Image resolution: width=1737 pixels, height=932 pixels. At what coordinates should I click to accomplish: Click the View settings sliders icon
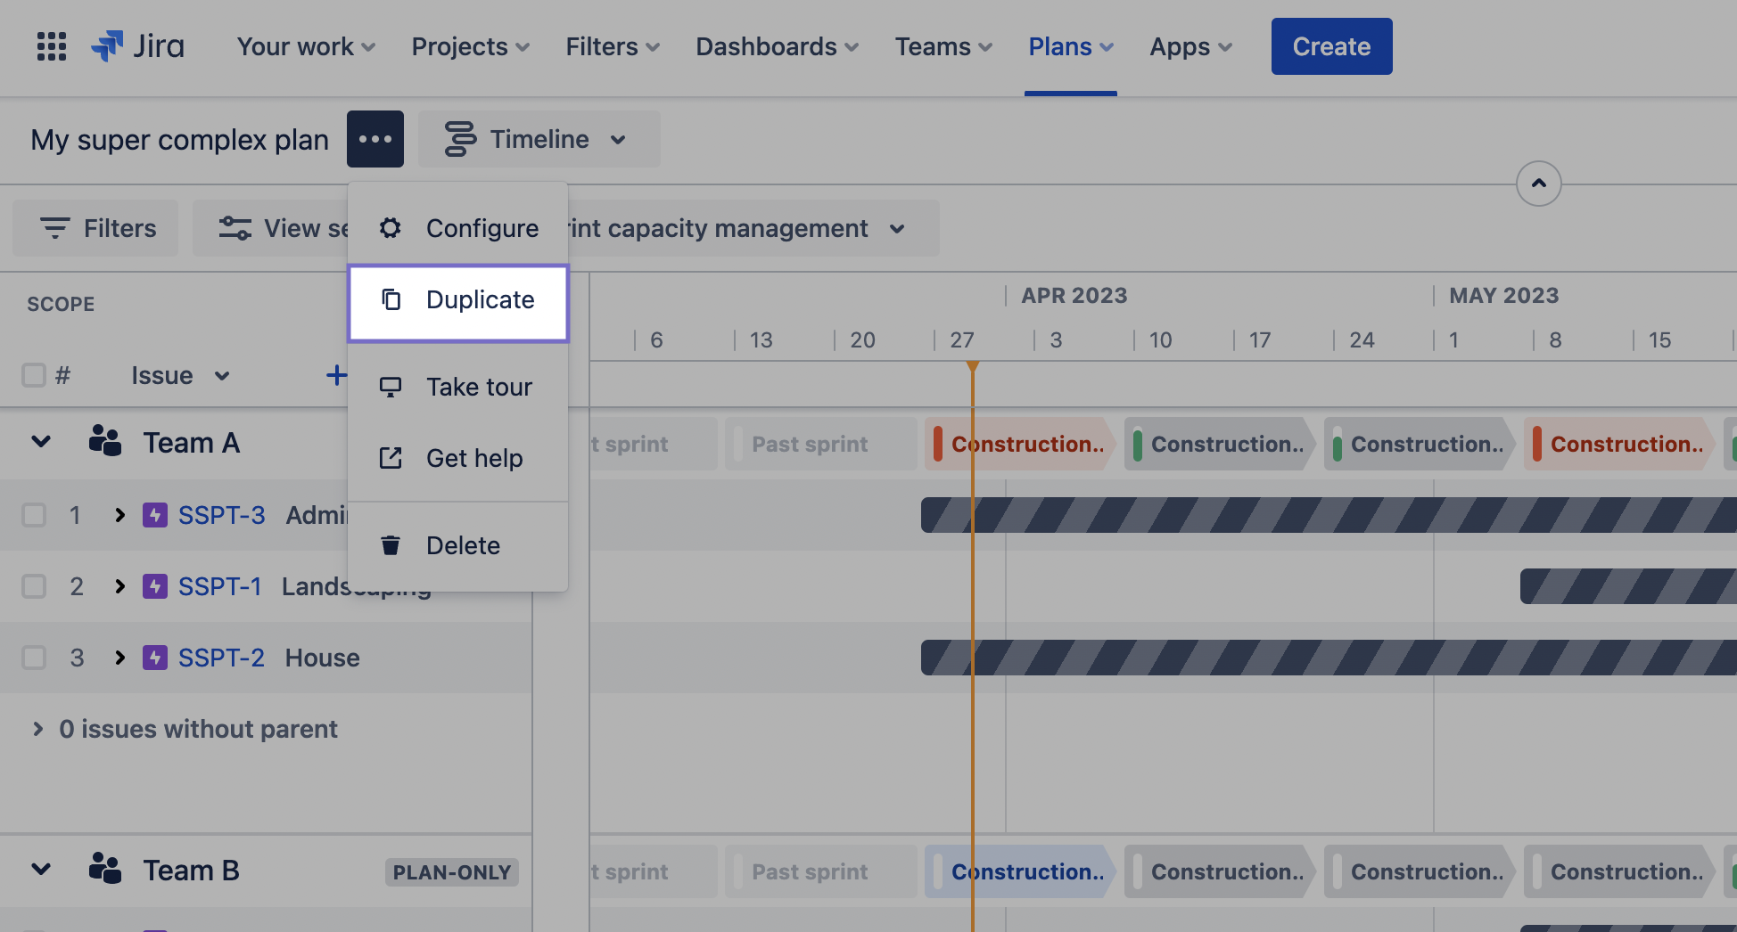click(x=234, y=228)
